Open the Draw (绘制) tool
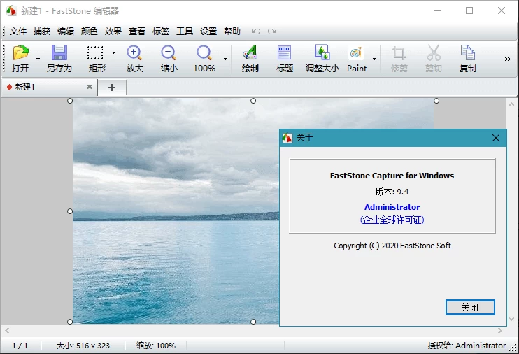Image resolution: width=519 pixels, height=354 pixels. (x=250, y=53)
